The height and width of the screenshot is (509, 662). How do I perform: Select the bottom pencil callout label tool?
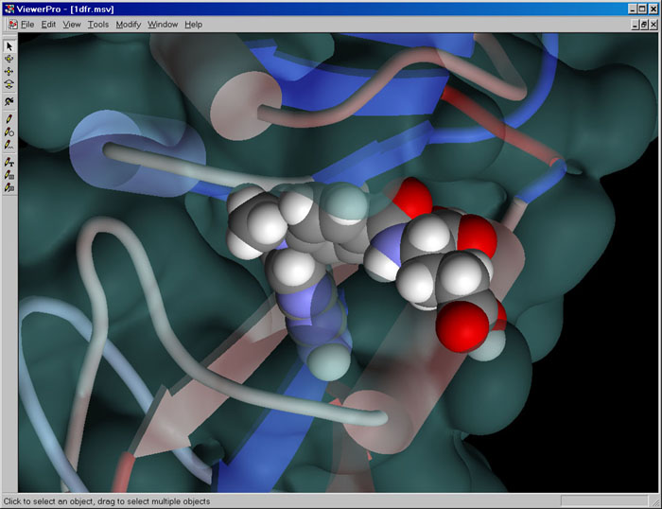(x=9, y=187)
